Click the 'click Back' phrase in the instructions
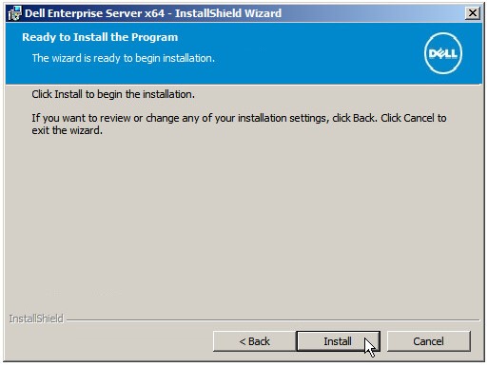The height and width of the screenshot is (367, 488). coord(354,118)
